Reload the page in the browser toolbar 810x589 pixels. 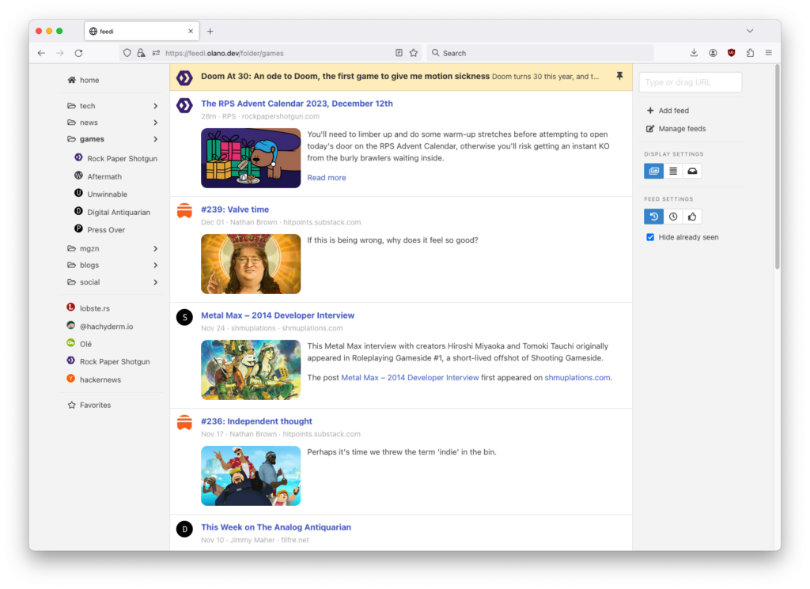point(78,53)
